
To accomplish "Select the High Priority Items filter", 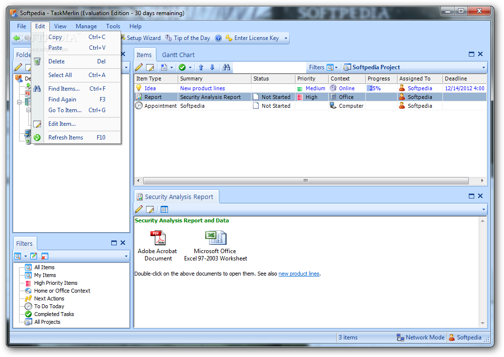I will [x=56, y=283].
